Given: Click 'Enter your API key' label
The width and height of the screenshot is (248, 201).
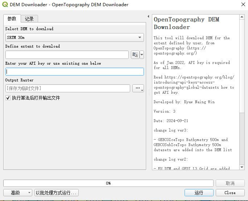Looking at the screenshot, I should (53, 63).
